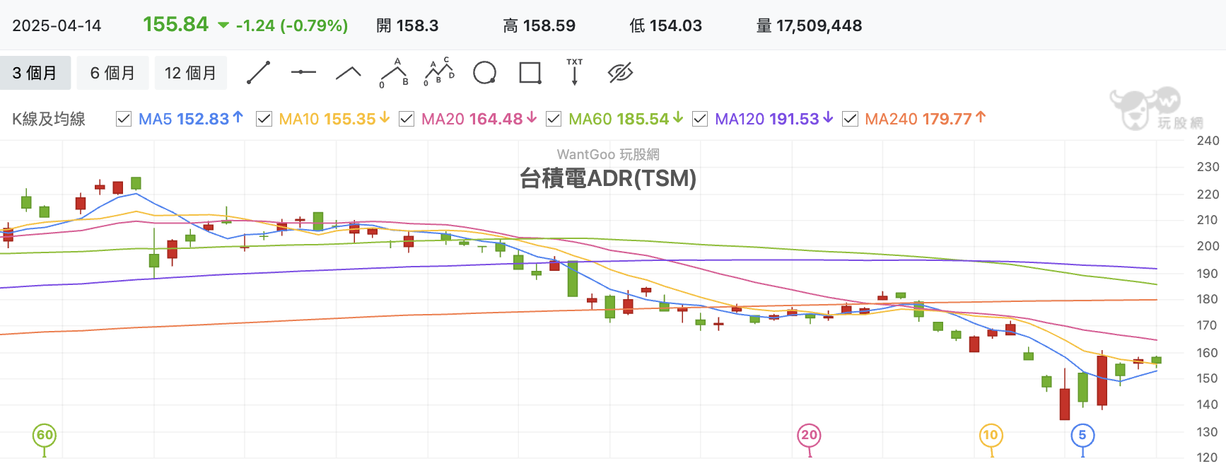Screen dimensions: 1226x471
Task: Click the opening price 開 158.3
Action: [x=407, y=25]
